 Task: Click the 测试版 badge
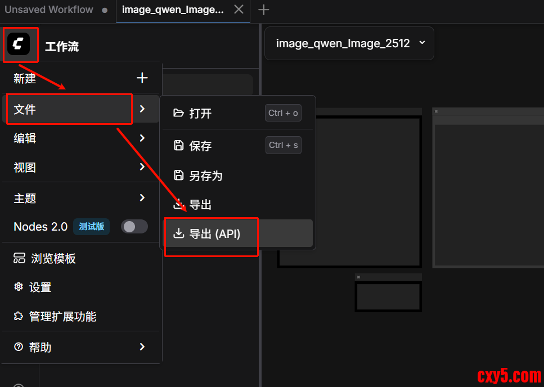[x=92, y=227]
